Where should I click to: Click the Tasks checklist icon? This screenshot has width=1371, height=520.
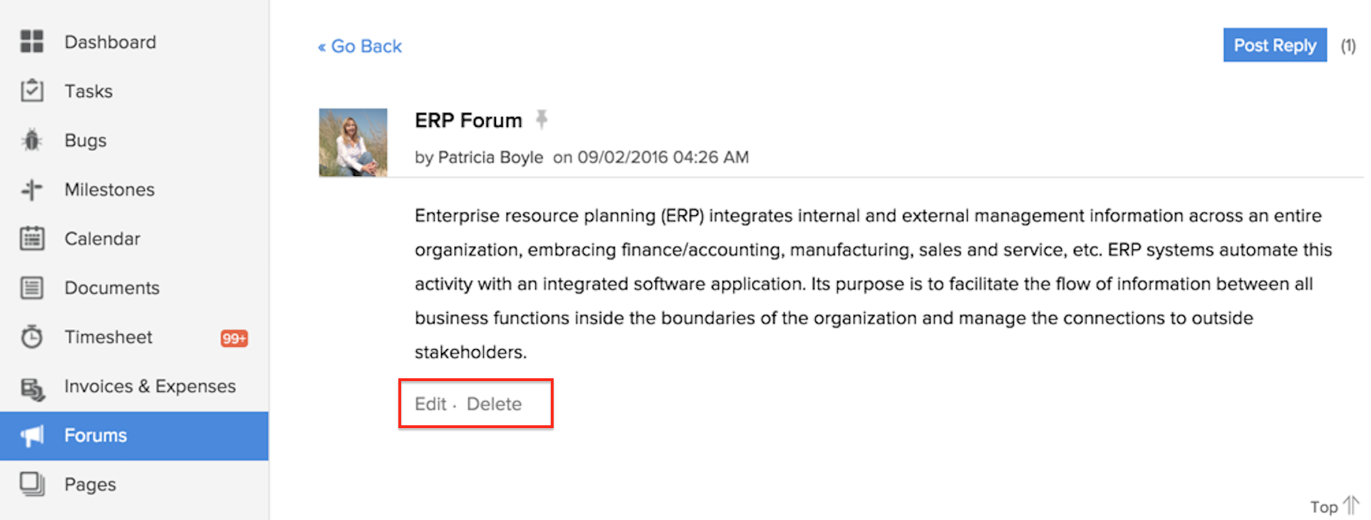pos(32,91)
